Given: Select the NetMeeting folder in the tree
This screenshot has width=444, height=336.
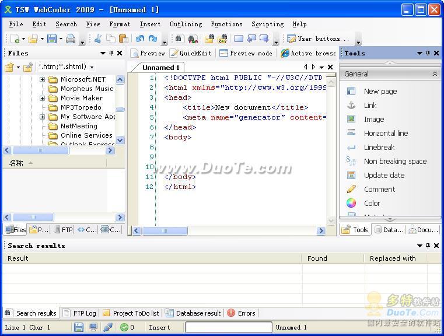Looking at the screenshot, I should [79, 126].
